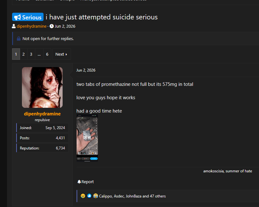Select 'Not open for further replies.' text
259x207 pixels.
click(48, 39)
